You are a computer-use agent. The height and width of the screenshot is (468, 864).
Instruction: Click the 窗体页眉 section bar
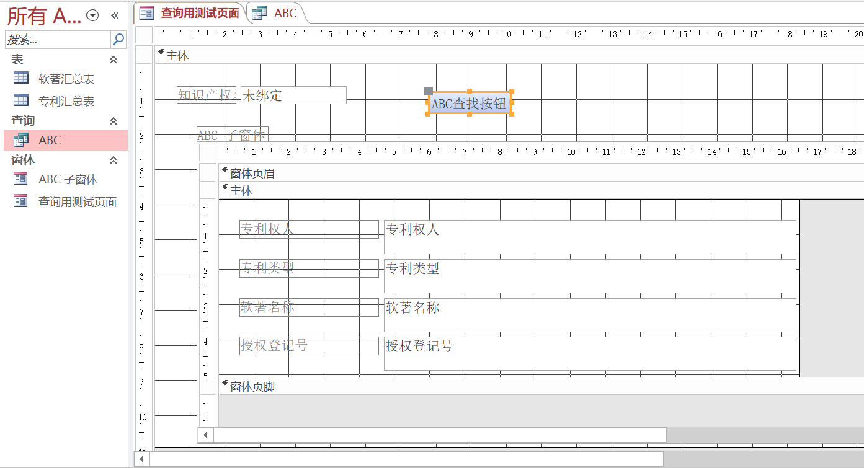click(541, 173)
